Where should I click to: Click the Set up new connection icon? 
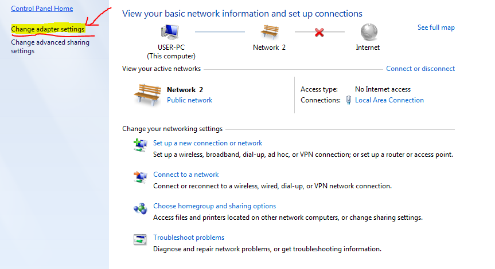(x=140, y=145)
